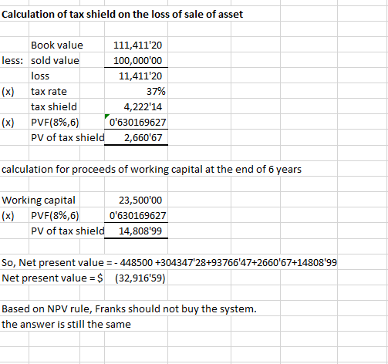Click 'the answer is still the same' cell
Viewport: 388px width, 364px height.
pos(66,325)
